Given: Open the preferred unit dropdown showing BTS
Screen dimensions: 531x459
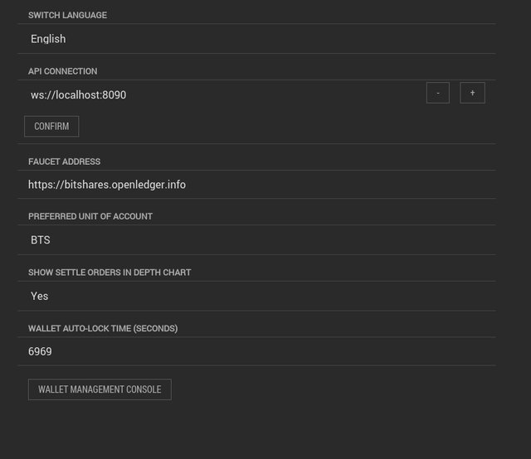Looking at the screenshot, I should click(256, 239).
